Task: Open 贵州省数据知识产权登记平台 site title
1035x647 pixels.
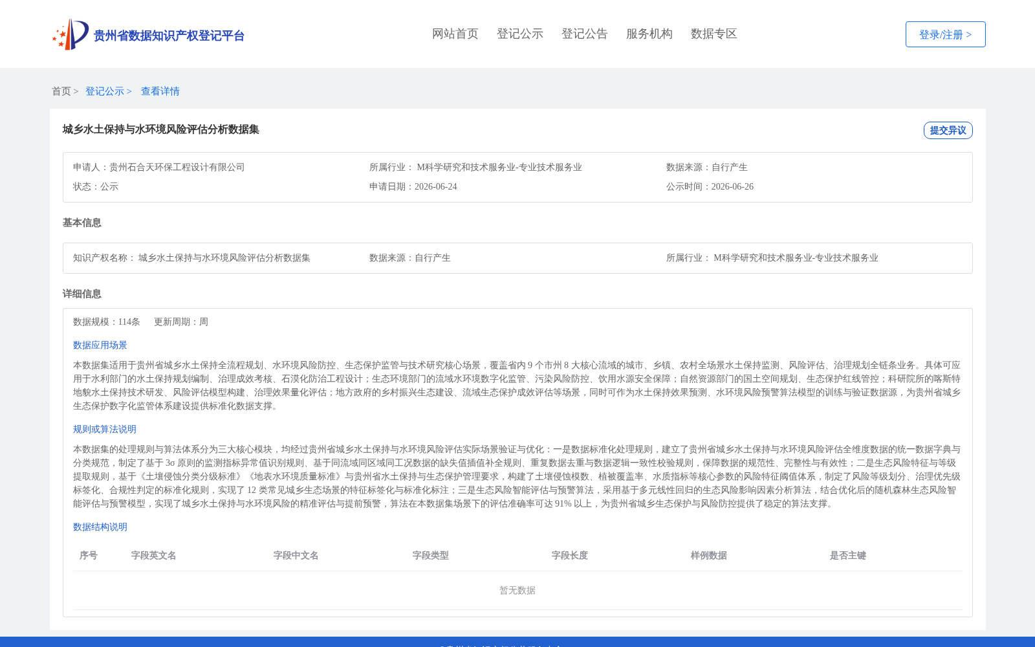Action: tap(169, 36)
